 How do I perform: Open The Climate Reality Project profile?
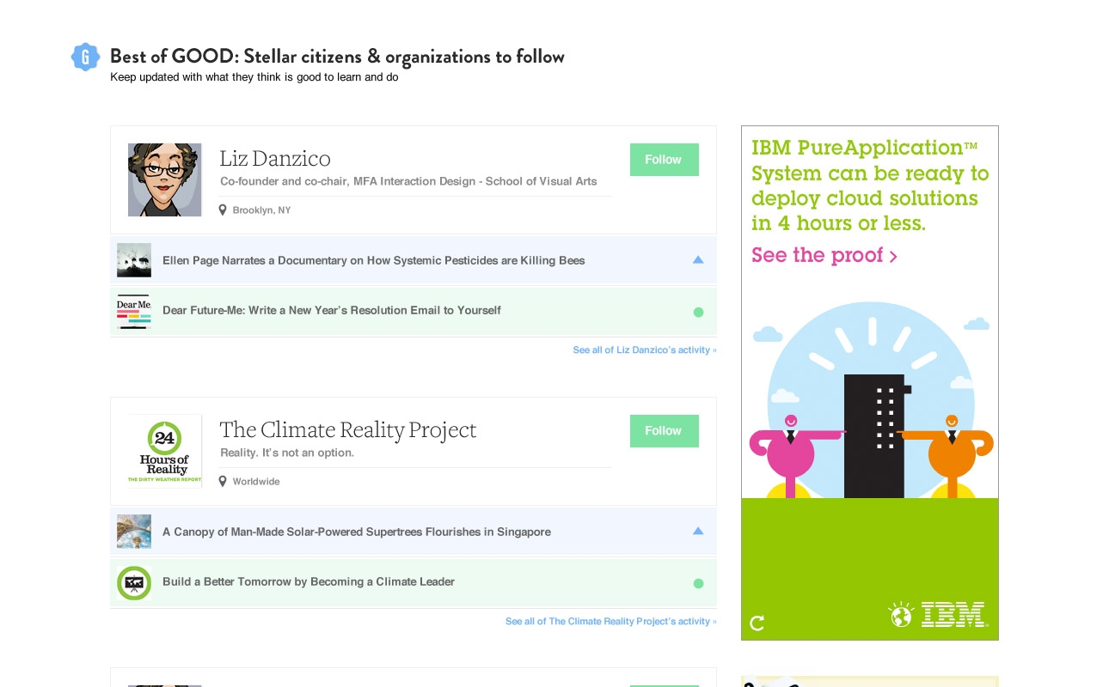click(348, 430)
